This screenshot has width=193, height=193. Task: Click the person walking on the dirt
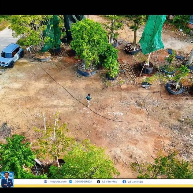pos(88,99)
